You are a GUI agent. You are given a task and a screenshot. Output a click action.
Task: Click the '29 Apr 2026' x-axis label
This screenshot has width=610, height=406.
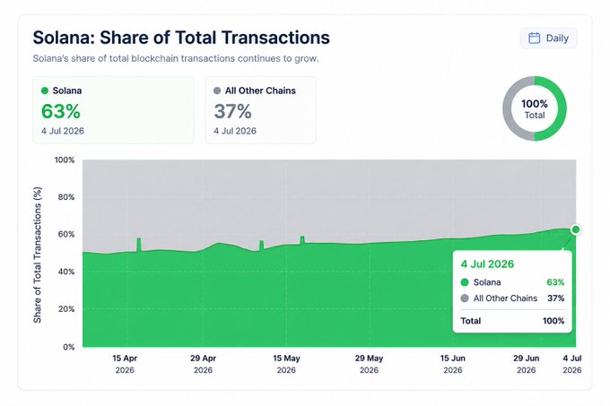(x=203, y=364)
